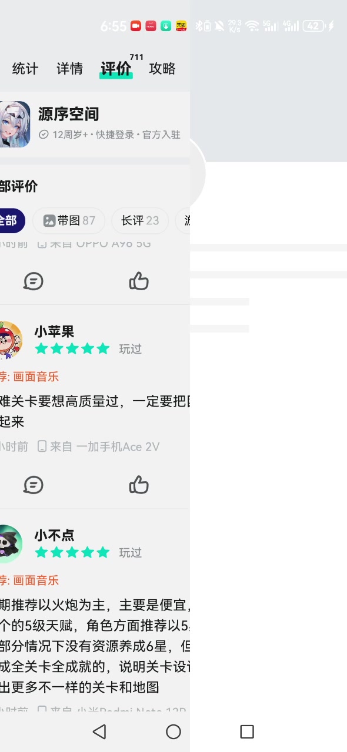Filter reviews by 带图 87
This screenshot has height=752, width=347.
pyautogui.click(x=69, y=221)
